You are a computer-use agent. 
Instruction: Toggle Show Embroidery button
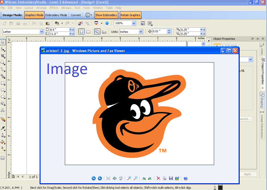pos(106,15)
